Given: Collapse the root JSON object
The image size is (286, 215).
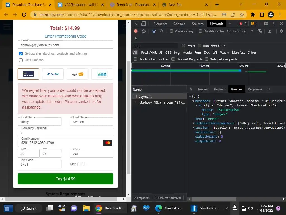Looking at the screenshot, I should coord(190,96).
